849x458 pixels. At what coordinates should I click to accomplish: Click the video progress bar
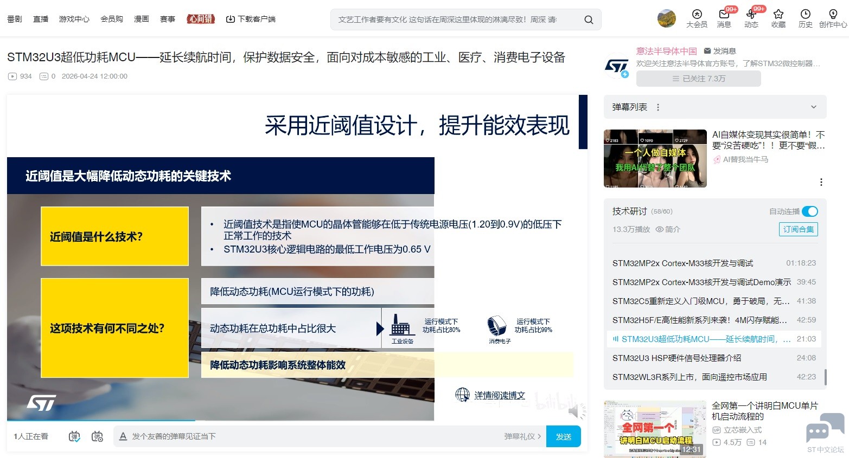(220, 420)
